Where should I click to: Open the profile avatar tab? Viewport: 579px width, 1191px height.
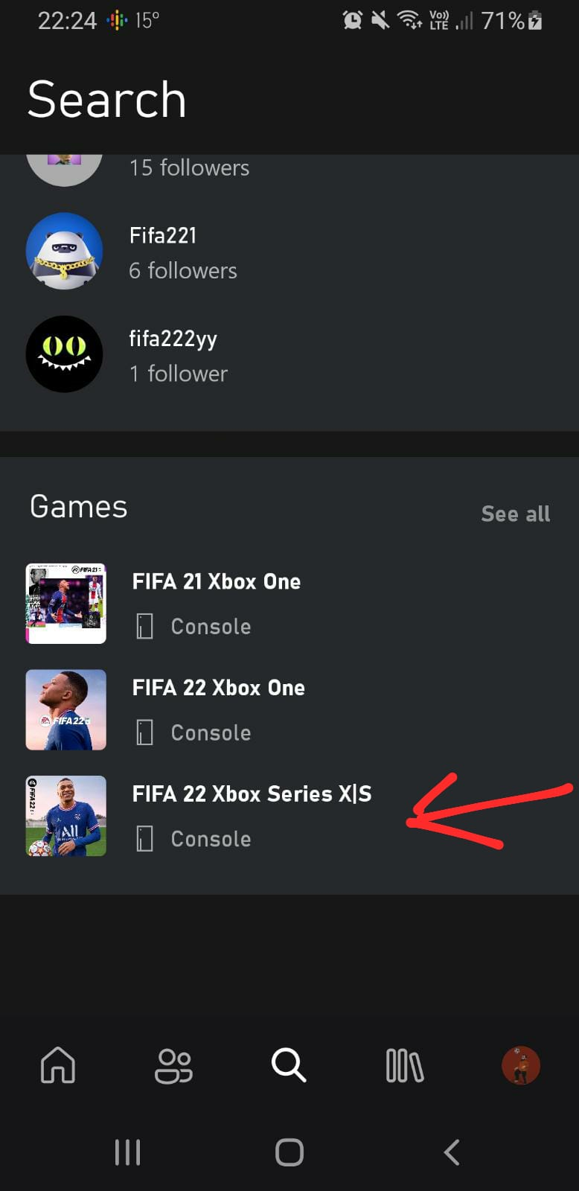point(521,1065)
